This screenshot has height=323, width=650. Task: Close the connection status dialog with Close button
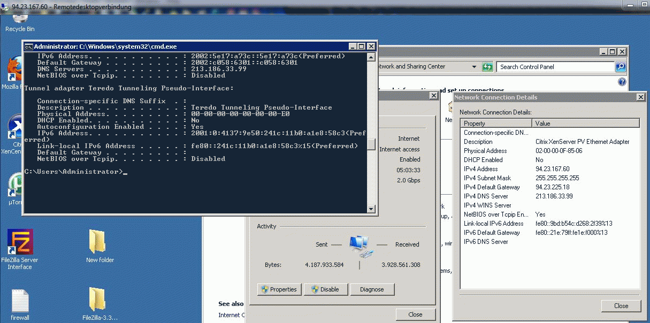click(x=415, y=314)
